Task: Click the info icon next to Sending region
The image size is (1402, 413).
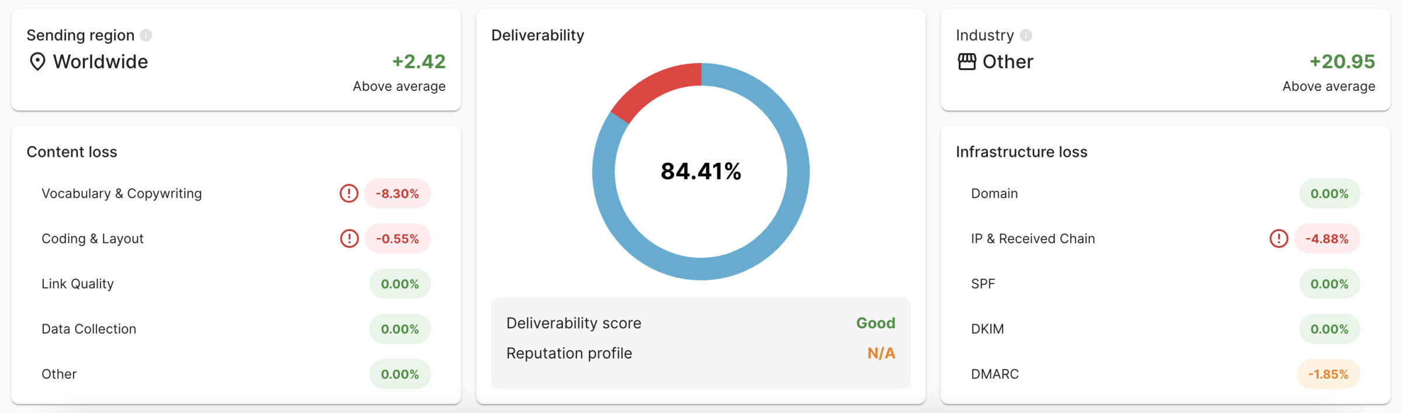Action: 147,35
